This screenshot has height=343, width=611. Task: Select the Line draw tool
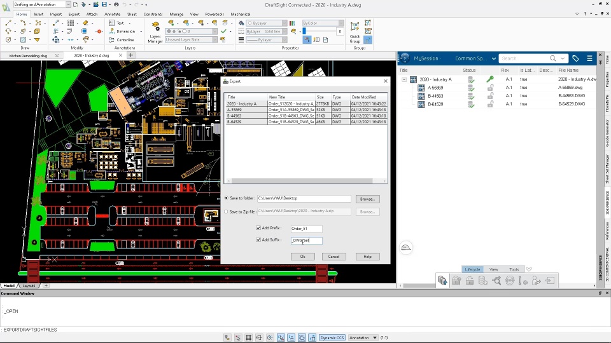[x=8, y=23]
